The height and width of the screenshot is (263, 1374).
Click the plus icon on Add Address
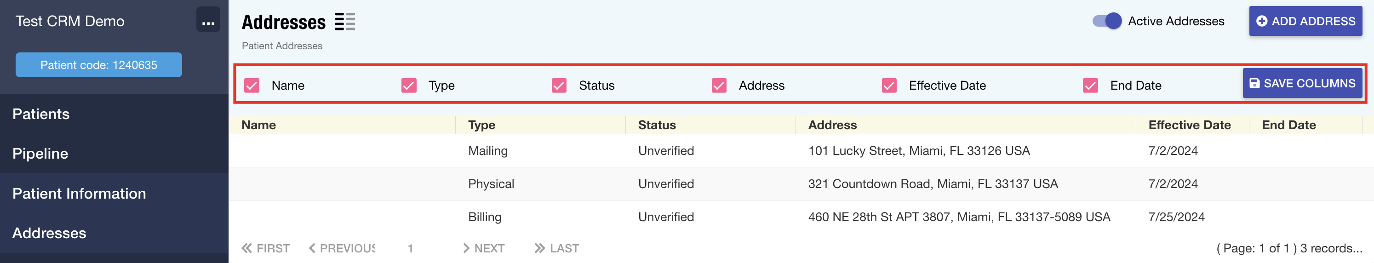pos(1261,21)
